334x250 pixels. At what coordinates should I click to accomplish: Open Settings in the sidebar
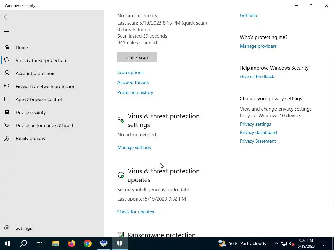(23, 228)
